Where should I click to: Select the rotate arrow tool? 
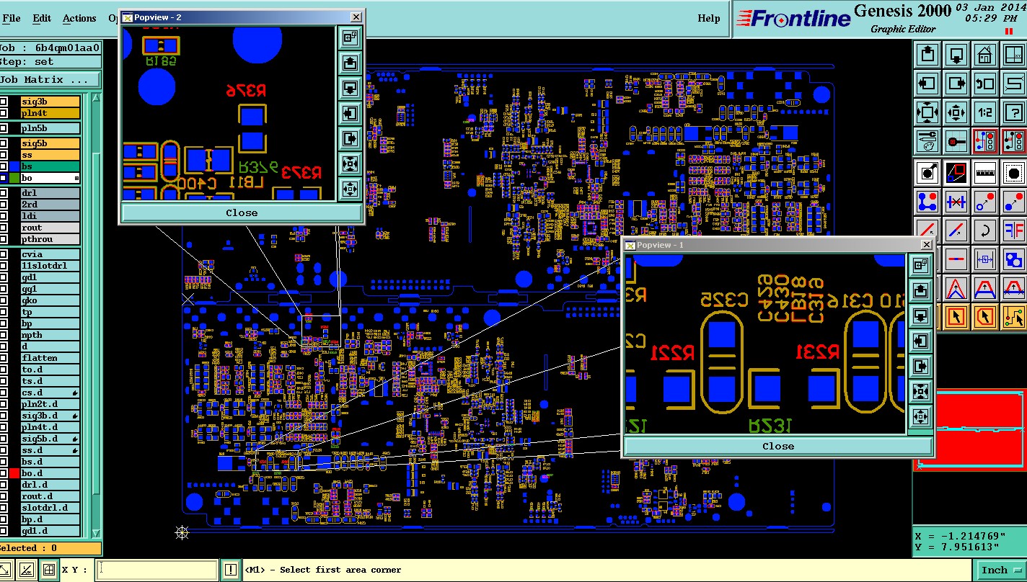[x=985, y=231]
